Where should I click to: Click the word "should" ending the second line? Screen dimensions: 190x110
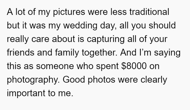[x=162, y=25]
